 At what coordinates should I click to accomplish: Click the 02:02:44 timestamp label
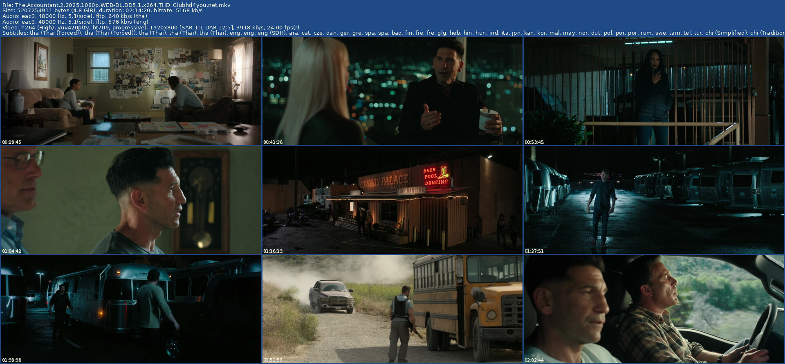534,360
